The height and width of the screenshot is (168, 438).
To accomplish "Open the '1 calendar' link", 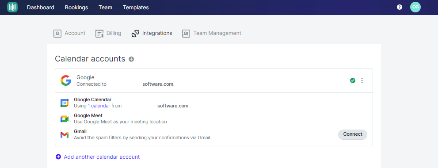I will click(99, 106).
